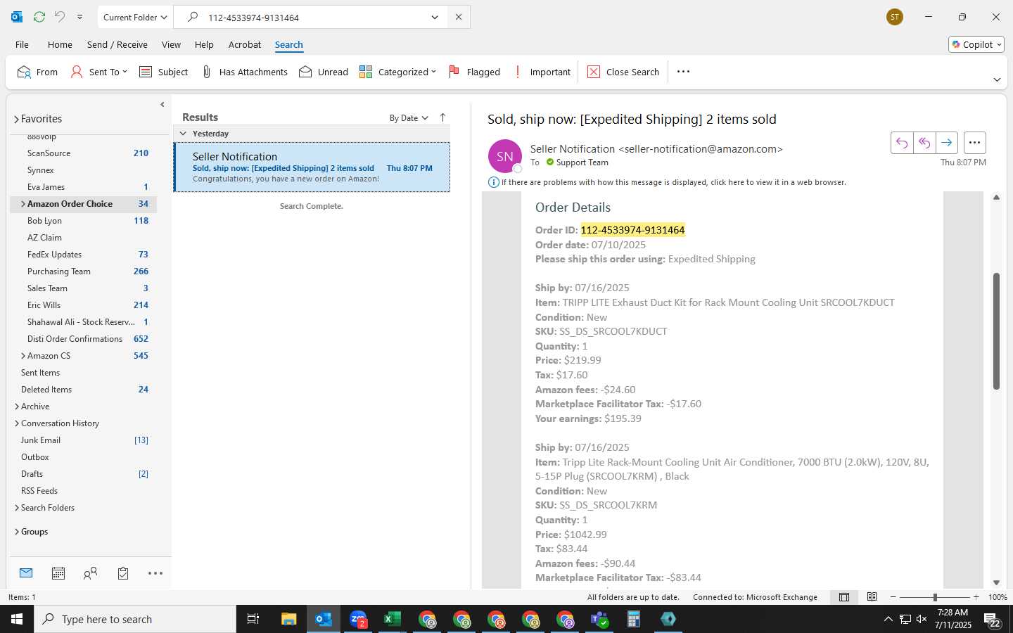
Task: Toggle the Important filter
Action: click(x=542, y=72)
